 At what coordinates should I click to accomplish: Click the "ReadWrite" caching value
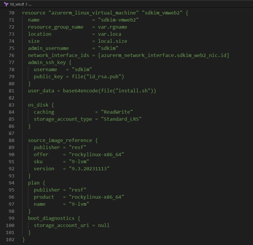pyautogui.click(x=117, y=112)
